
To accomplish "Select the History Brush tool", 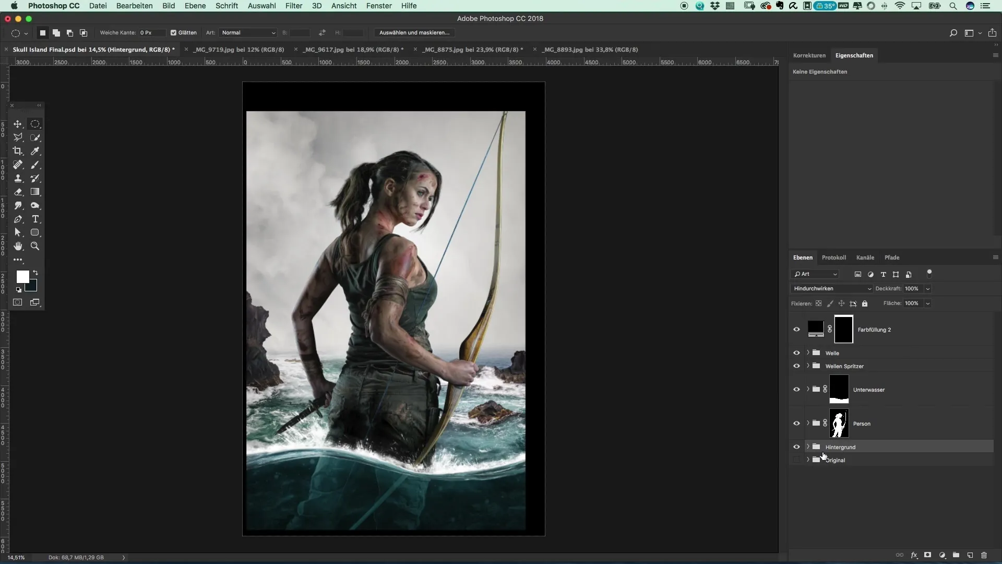I will click(35, 178).
